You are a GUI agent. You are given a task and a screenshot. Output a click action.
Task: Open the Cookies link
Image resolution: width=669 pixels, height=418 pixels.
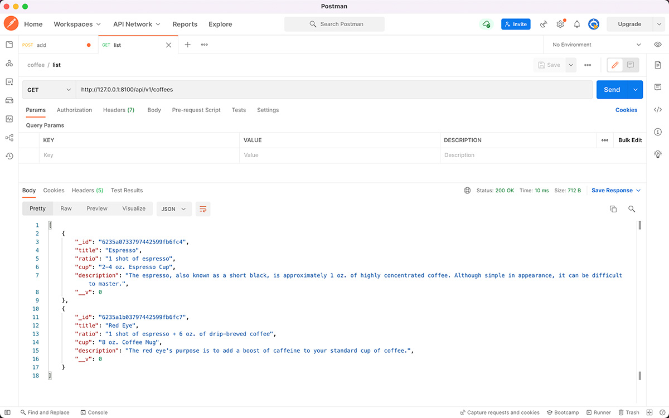click(626, 110)
